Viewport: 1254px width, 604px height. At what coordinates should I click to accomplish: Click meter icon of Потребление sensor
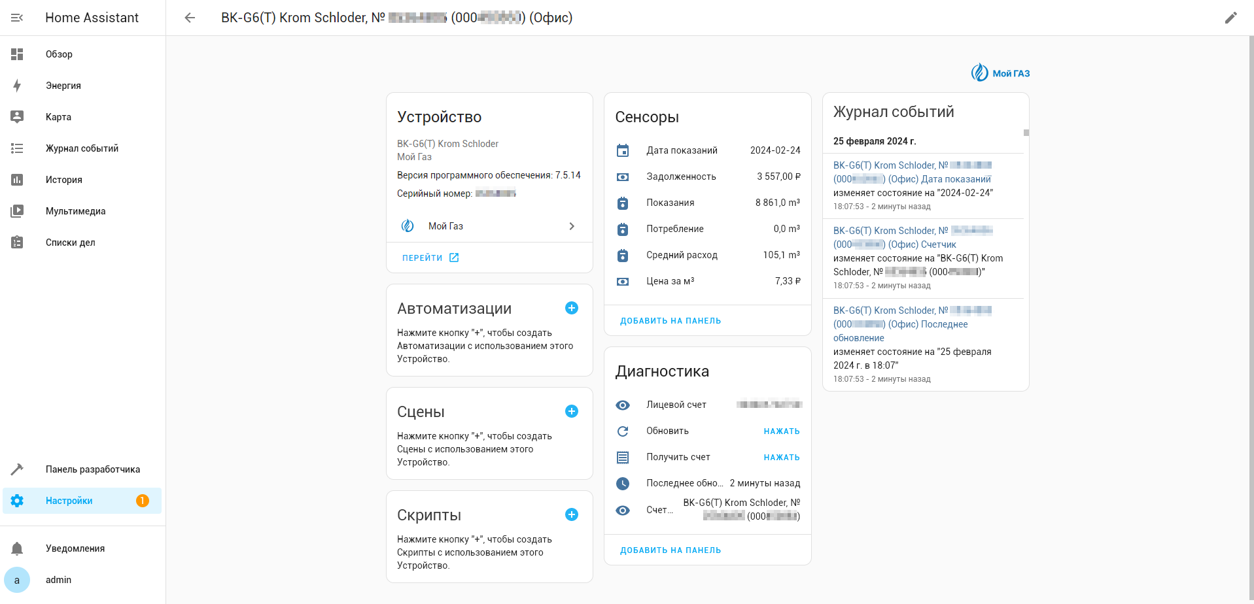623,229
